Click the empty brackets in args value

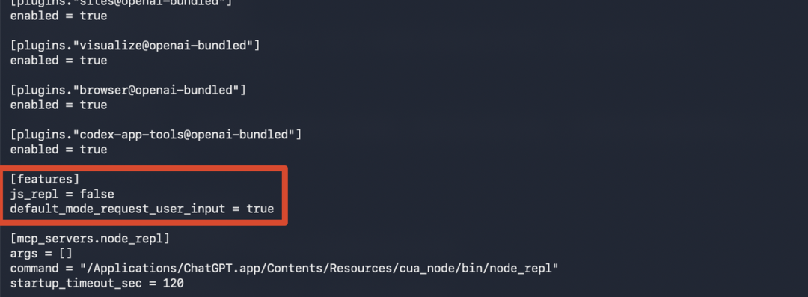pyautogui.click(x=65, y=254)
